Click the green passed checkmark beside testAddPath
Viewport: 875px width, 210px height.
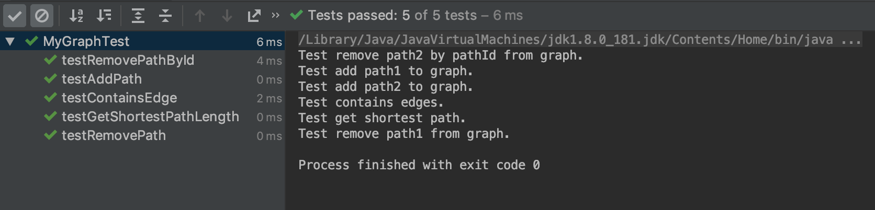click(50, 79)
